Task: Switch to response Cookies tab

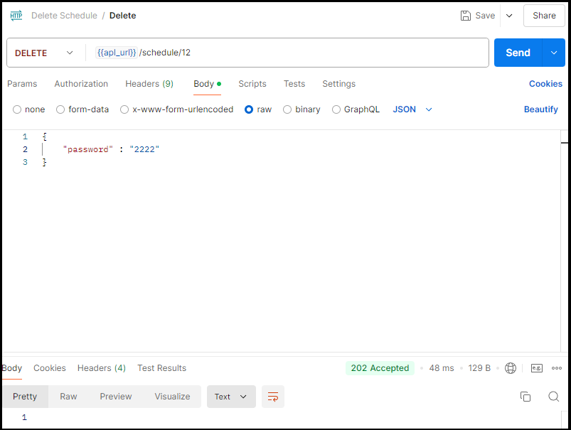Action: (x=50, y=368)
